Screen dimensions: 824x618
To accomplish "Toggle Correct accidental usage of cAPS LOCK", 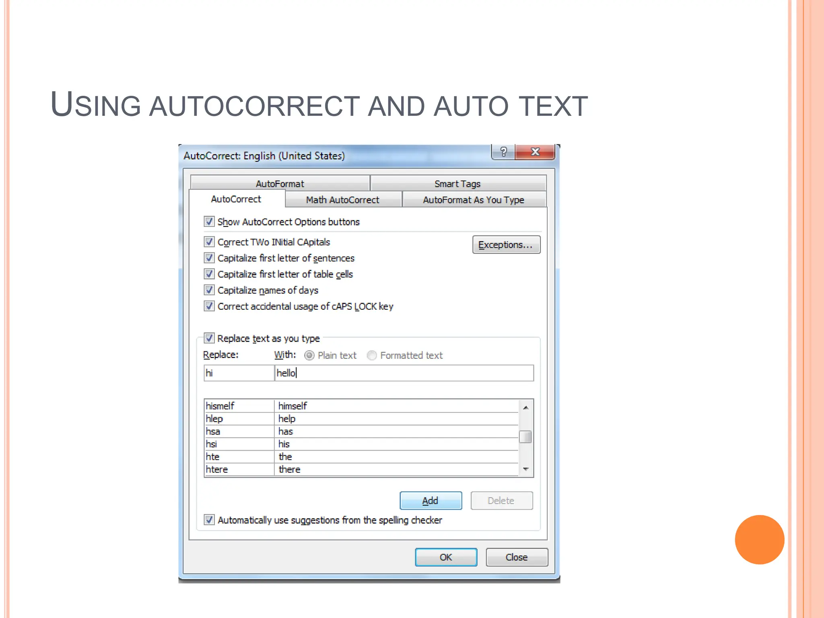I will tap(209, 306).
